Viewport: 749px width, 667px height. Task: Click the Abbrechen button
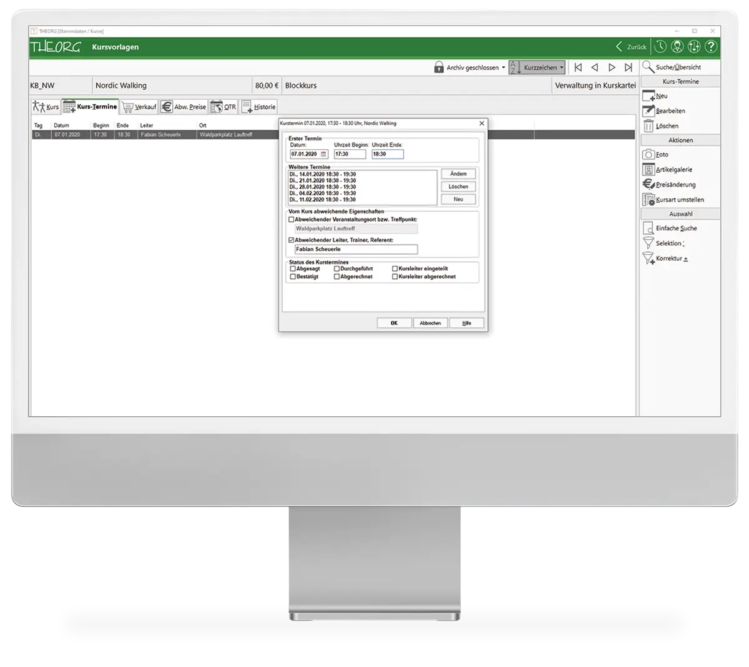click(x=430, y=323)
